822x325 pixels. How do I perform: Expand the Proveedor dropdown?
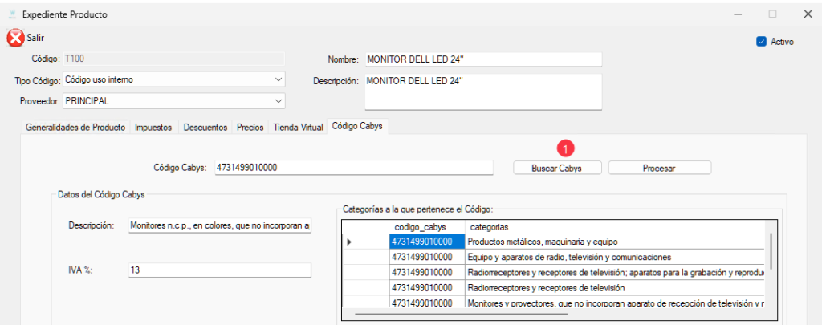click(278, 101)
